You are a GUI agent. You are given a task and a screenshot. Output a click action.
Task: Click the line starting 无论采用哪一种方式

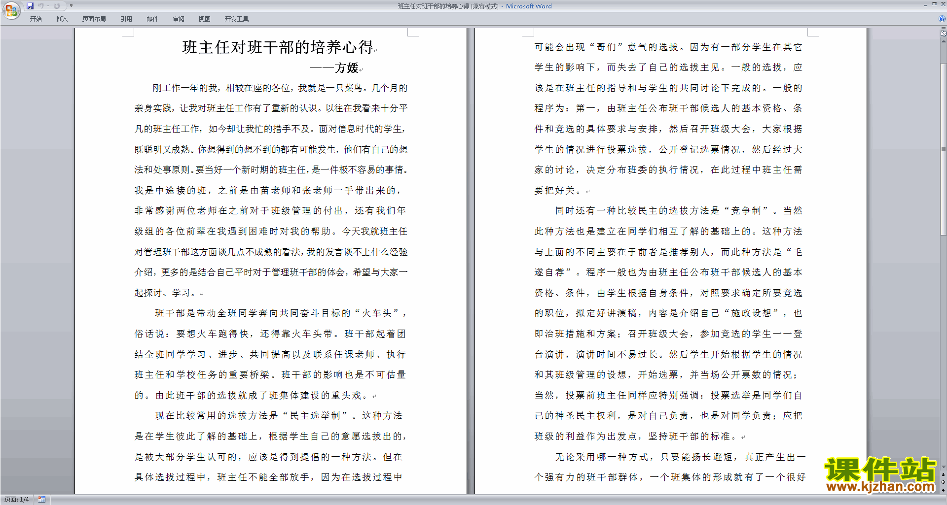[680, 457]
